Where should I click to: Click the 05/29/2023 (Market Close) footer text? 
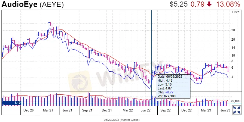tap(122, 120)
